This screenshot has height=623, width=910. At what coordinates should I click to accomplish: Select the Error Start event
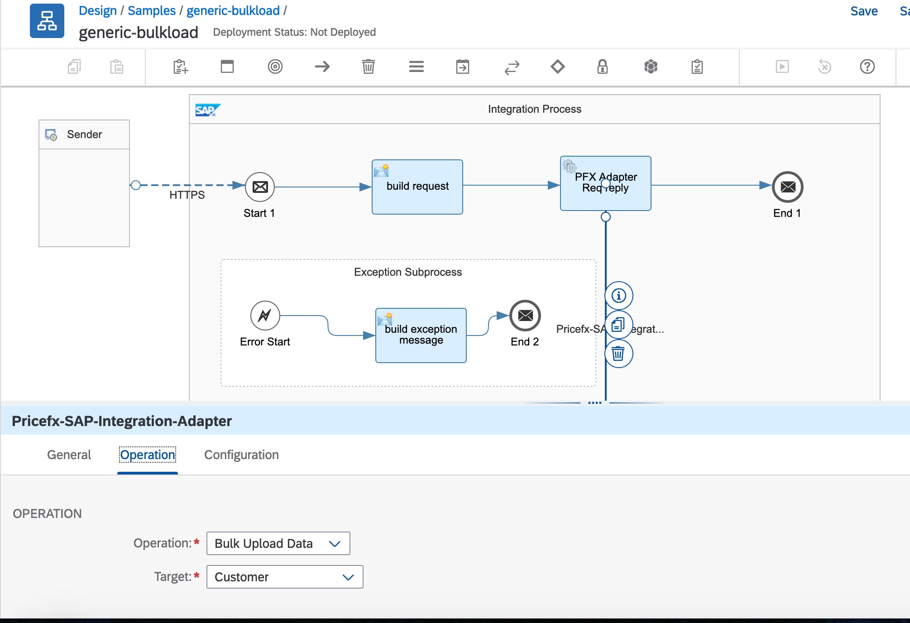click(265, 316)
